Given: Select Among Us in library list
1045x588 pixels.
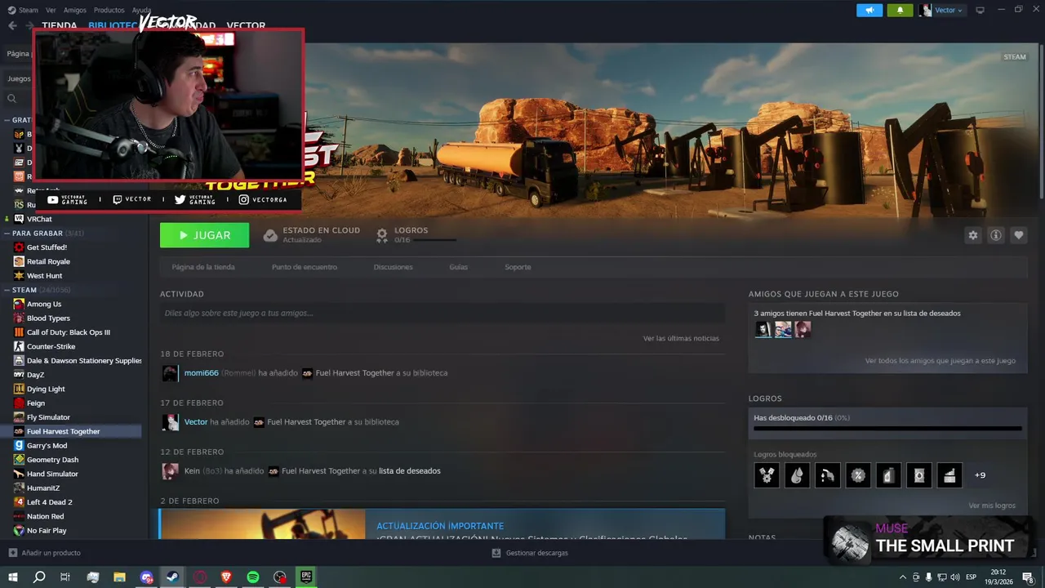Looking at the screenshot, I should [x=44, y=304].
